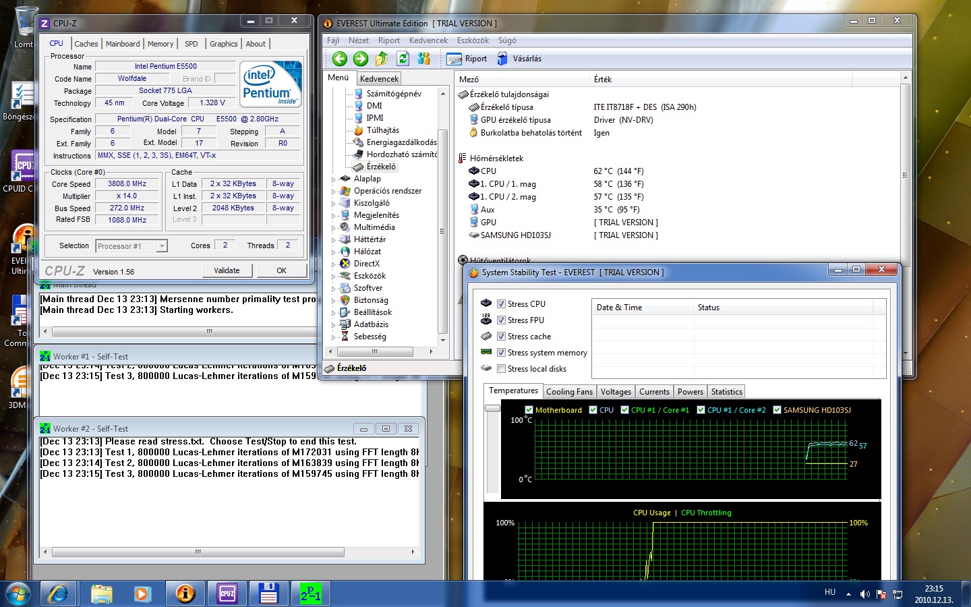Switch to Cooling Fans tab in Stability Test
The width and height of the screenshot is (971, 607).
pyautogui.click(x=569, y=392)
